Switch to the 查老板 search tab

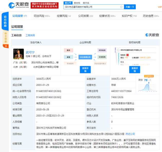coord(77,3)
